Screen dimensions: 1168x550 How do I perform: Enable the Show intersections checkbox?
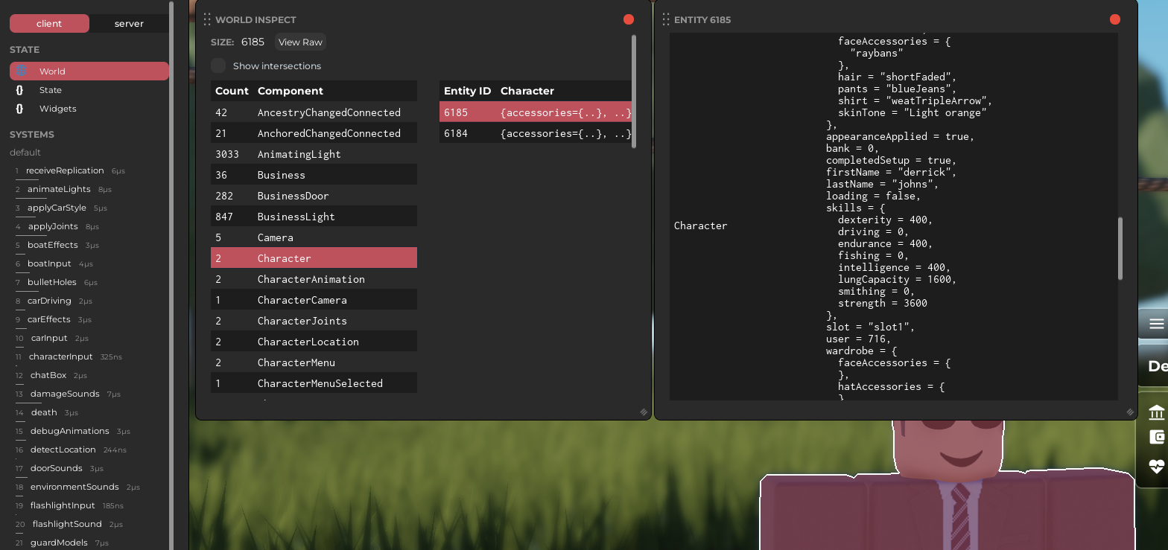pos(218,65)
